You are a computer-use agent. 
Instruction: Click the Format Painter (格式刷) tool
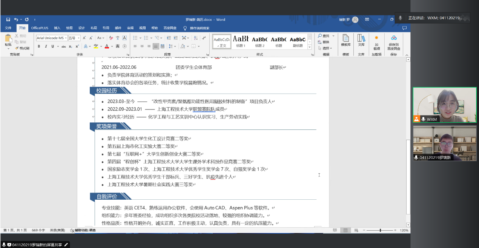coord(22,48)
